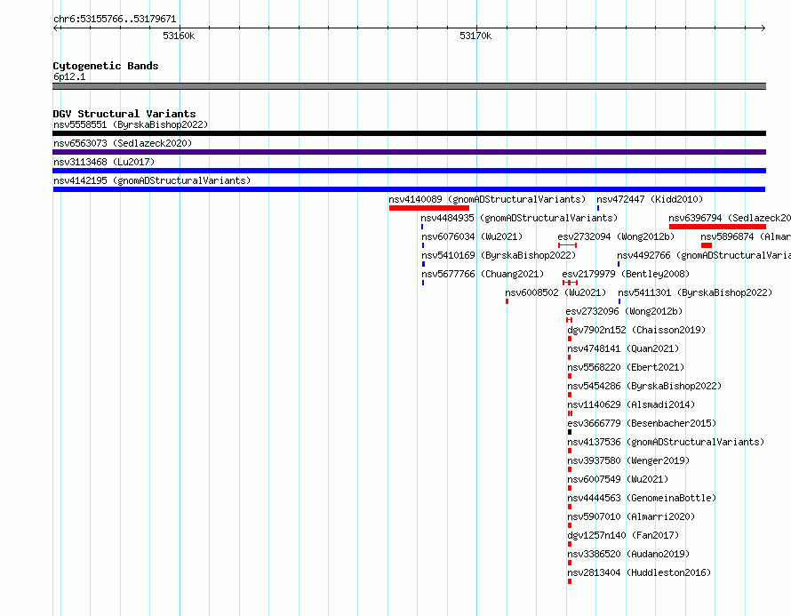This screenshot has height=616, width=791.
Task: Click the nsv4492766 variant label
Action: click(704, 255)
